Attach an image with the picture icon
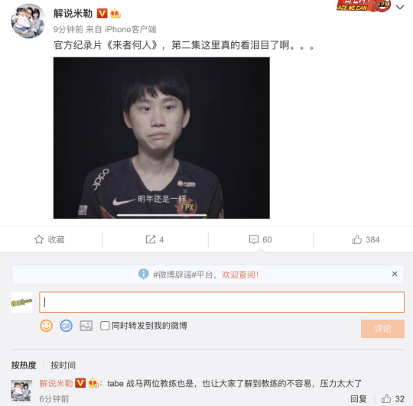This screenshot has width=413, height=406. tap(86, 326)
